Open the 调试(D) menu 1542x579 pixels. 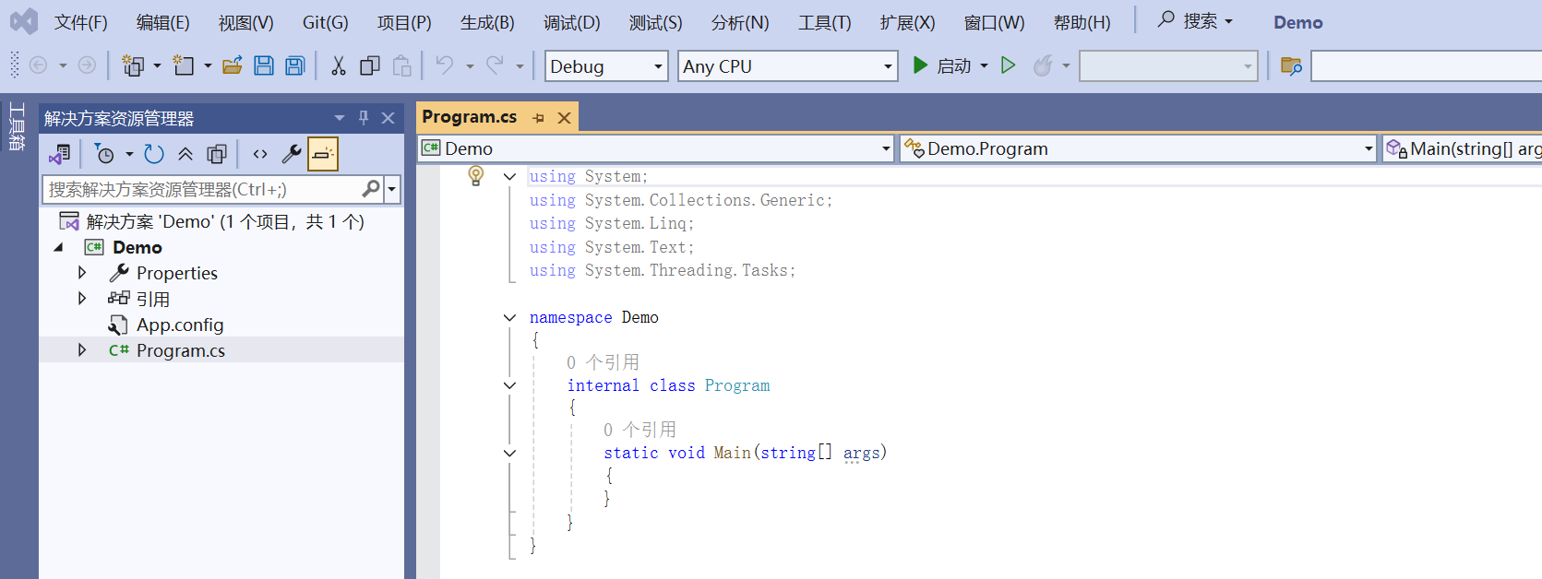click(x=572, y=22)
